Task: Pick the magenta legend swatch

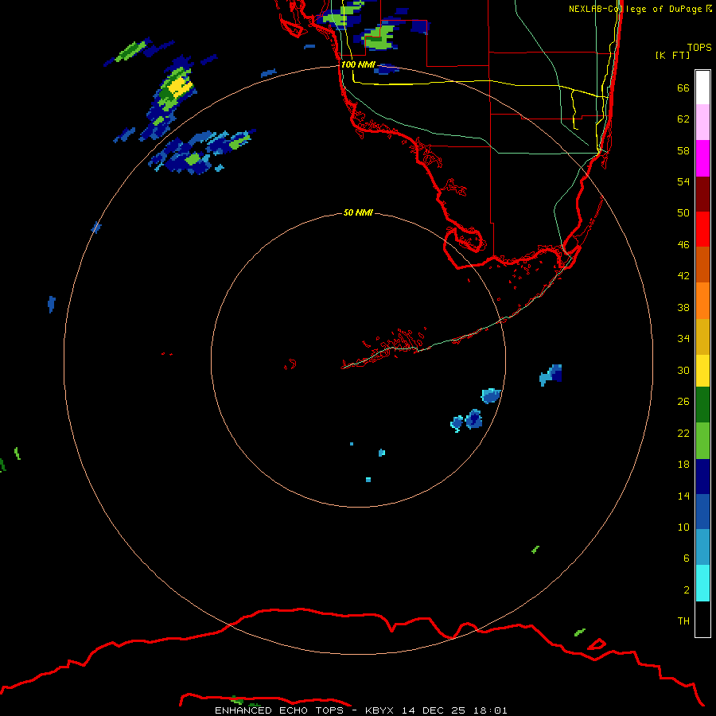Action: point(702,158)
